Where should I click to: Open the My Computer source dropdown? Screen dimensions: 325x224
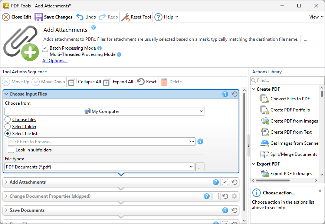[104, 111]
